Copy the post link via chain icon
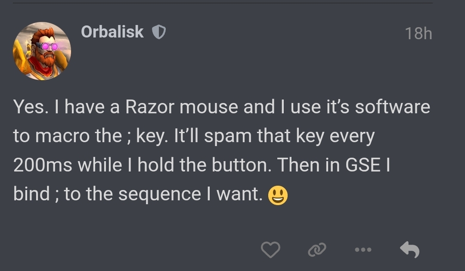The height and width of the screenshot is (271, 465). (x=317, y=249)
